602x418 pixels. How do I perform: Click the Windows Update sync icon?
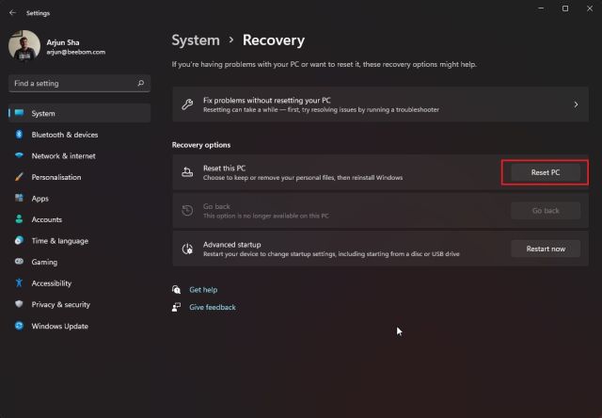(x=19, y=326)
